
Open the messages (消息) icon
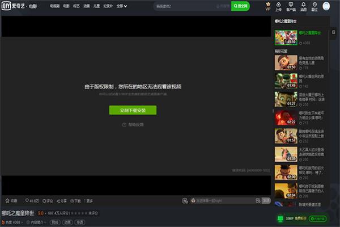coord(303,6)
